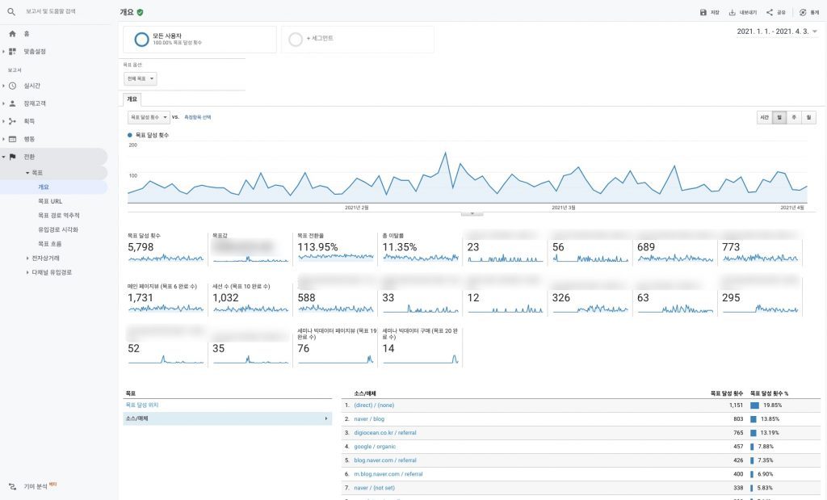Open m.blog.naver.com / referral link

coord(388,473)
